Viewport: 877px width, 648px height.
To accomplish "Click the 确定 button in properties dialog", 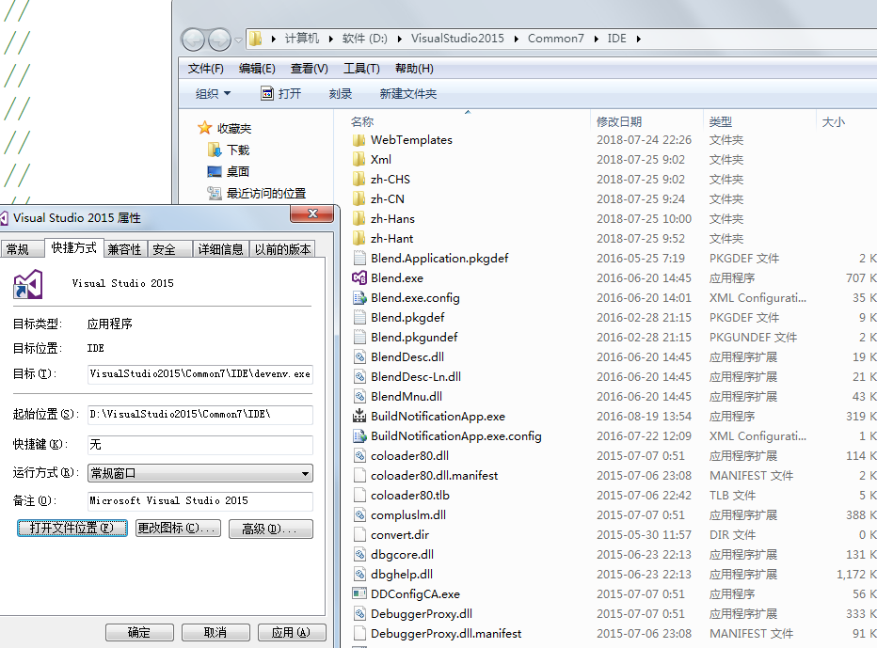I will coord(139,632).
